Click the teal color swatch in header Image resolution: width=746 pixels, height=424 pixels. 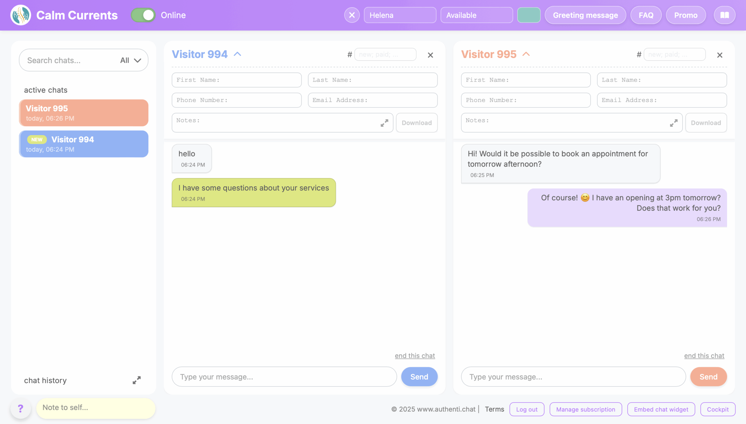(x=529, y=15)
